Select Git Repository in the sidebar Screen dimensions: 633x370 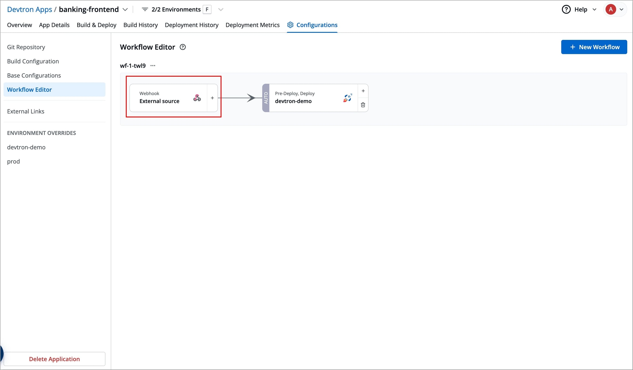26,47
